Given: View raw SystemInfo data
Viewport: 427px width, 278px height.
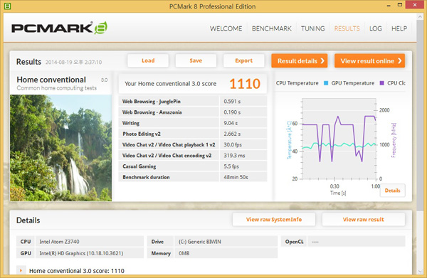Looking at the screenshot, I should pos(274,220).
